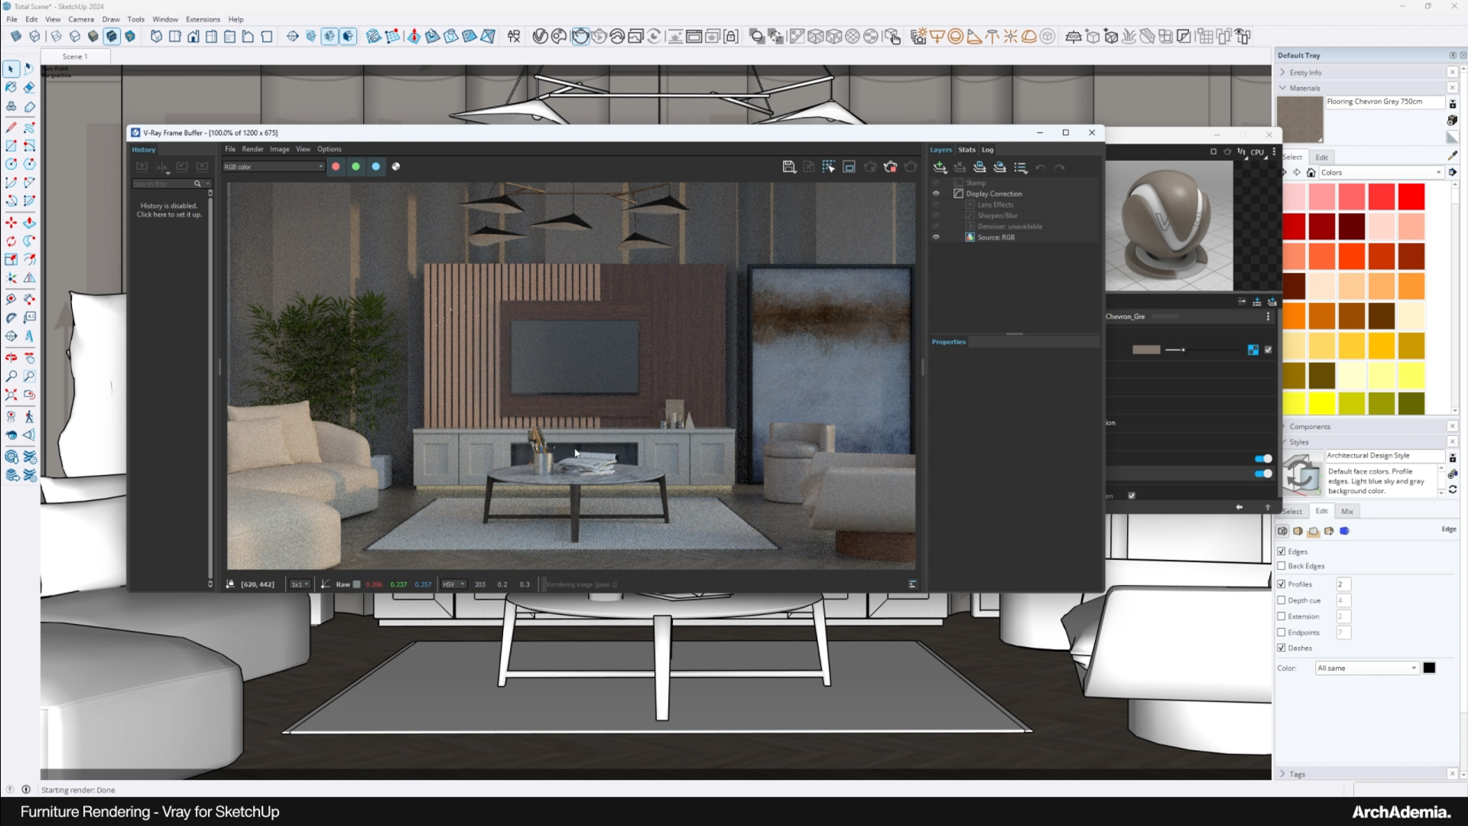Enable the Back Edges checkbox
The image size is (1468, 826).
pos(1281,566)
